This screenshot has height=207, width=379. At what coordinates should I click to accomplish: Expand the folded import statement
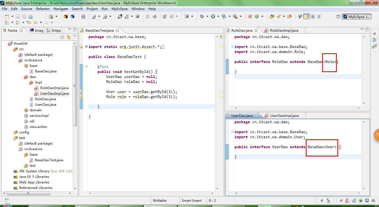pyautogui.click(x=86, y=47)
